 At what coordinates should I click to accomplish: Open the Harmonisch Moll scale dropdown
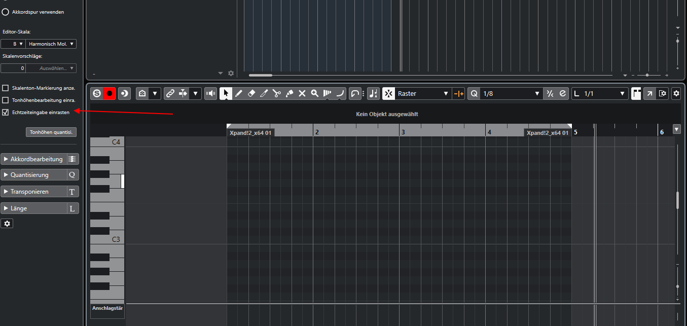[52, 44]
